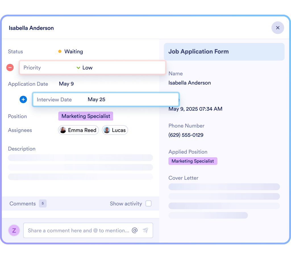291x259 pixels.
Task: Click the comments count badge showing 5
Action: click(43, 203)
